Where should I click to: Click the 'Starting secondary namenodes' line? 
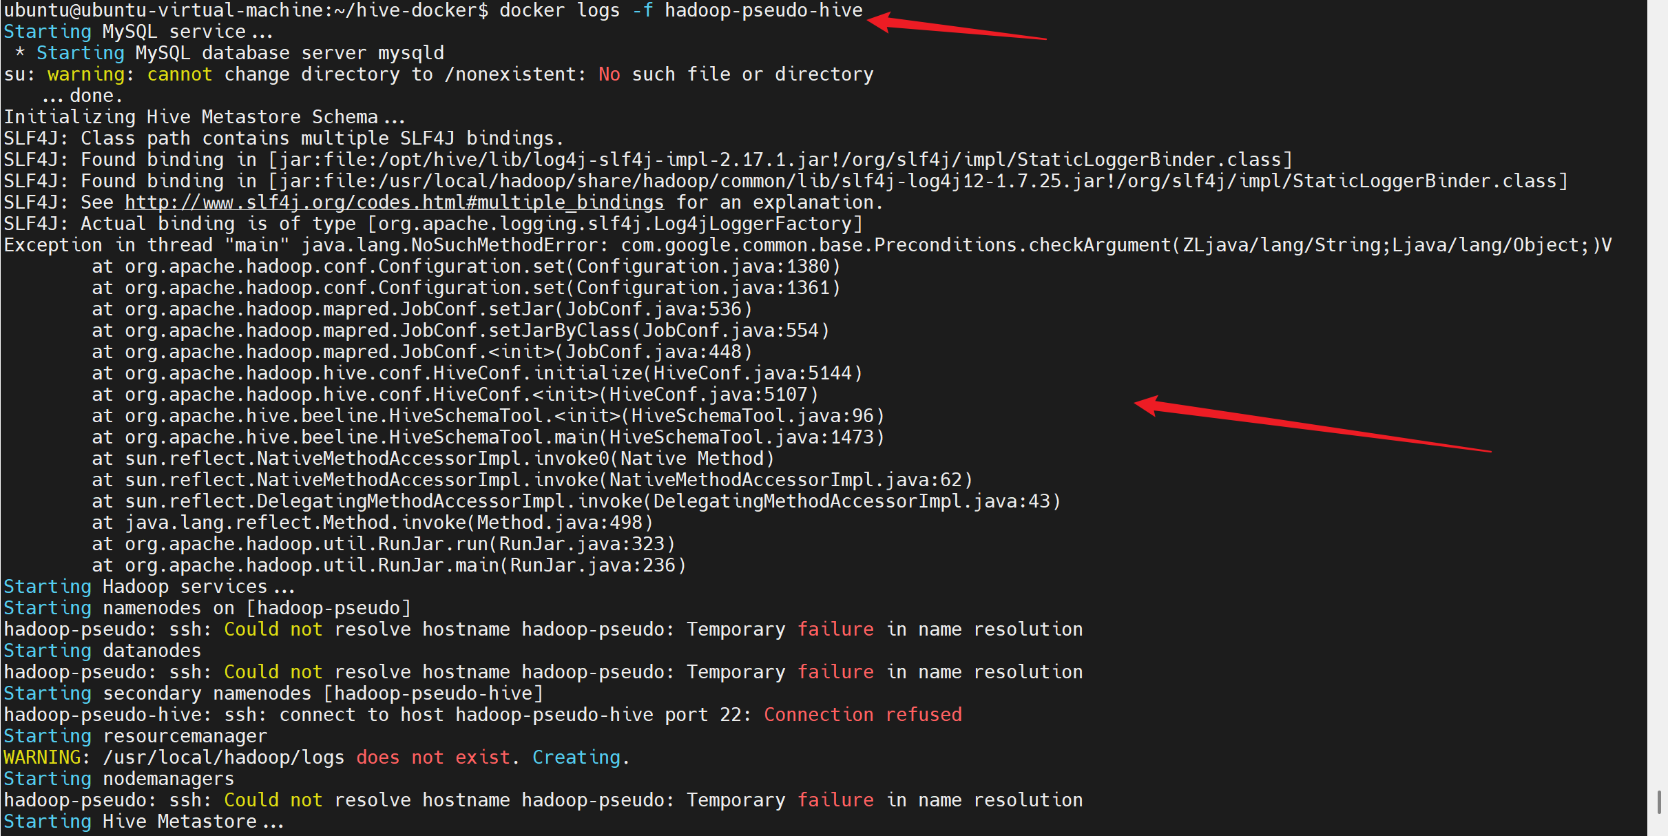coord(273,693)
